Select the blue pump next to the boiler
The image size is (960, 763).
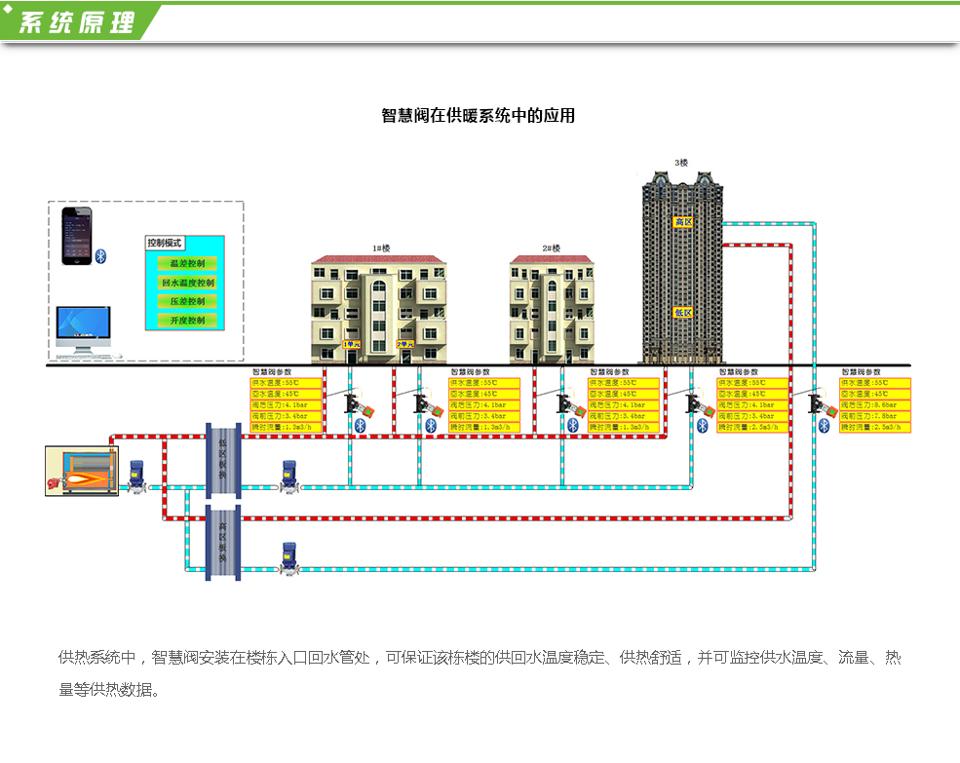coord(135,475)
